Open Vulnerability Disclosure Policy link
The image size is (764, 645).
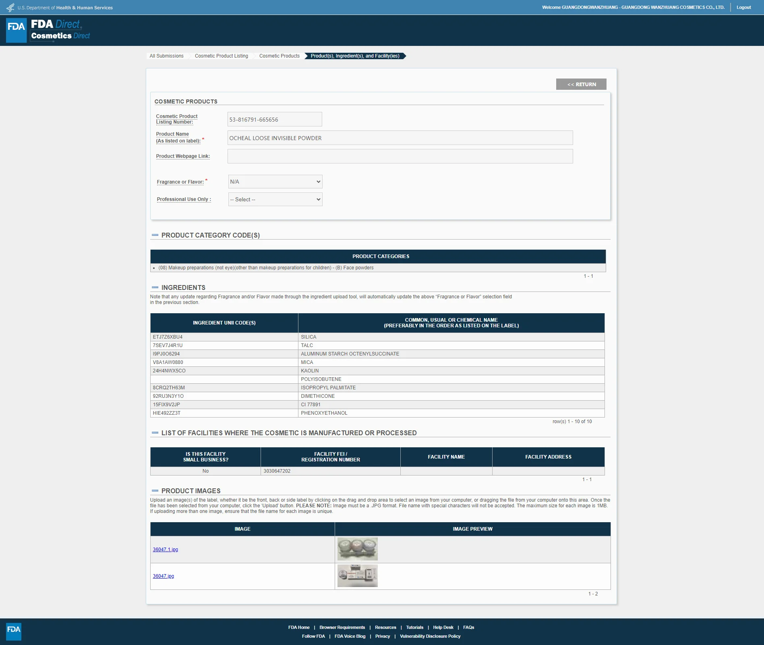430,636
